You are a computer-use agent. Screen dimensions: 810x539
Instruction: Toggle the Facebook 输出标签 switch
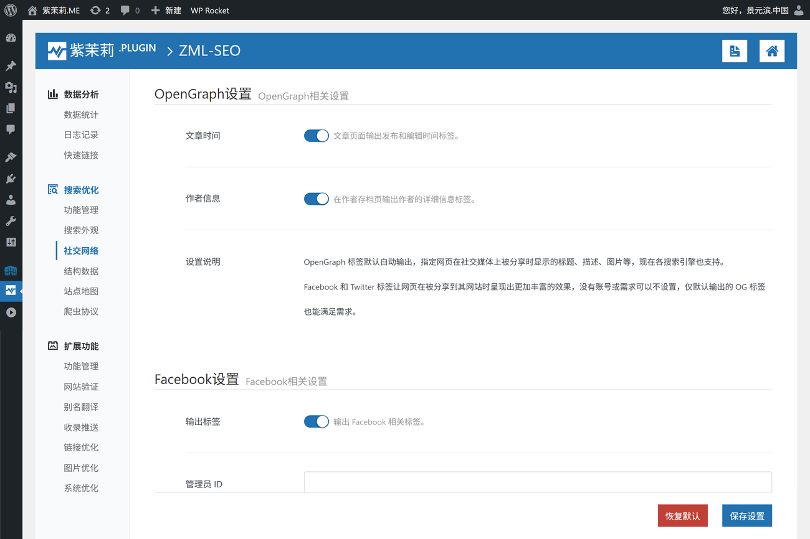point(317,421)
